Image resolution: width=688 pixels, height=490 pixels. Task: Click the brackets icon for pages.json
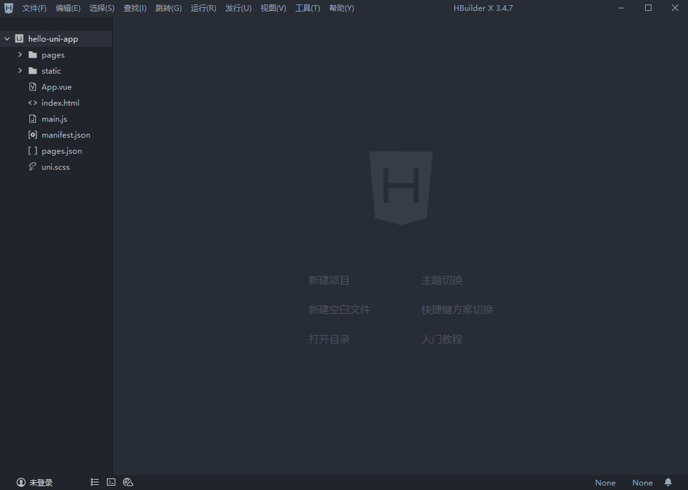click(x=33, y=151)
